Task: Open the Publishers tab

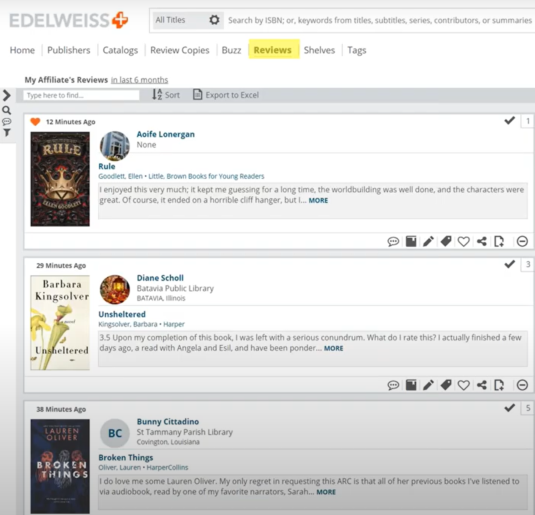Action: pyautogui.click(x=69, y=50)
